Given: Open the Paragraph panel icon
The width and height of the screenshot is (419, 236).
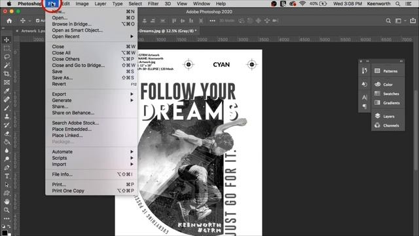Looking at the screenshot, I should tap(365, 106).
